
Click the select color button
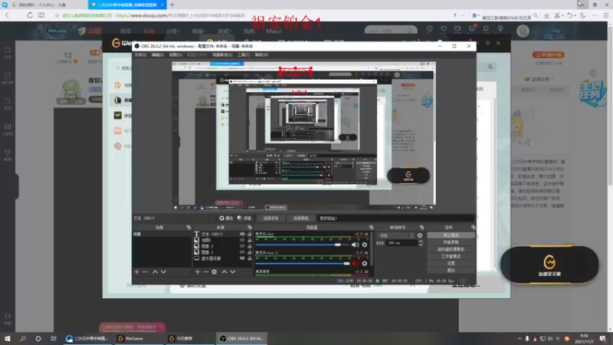point(300,219)
